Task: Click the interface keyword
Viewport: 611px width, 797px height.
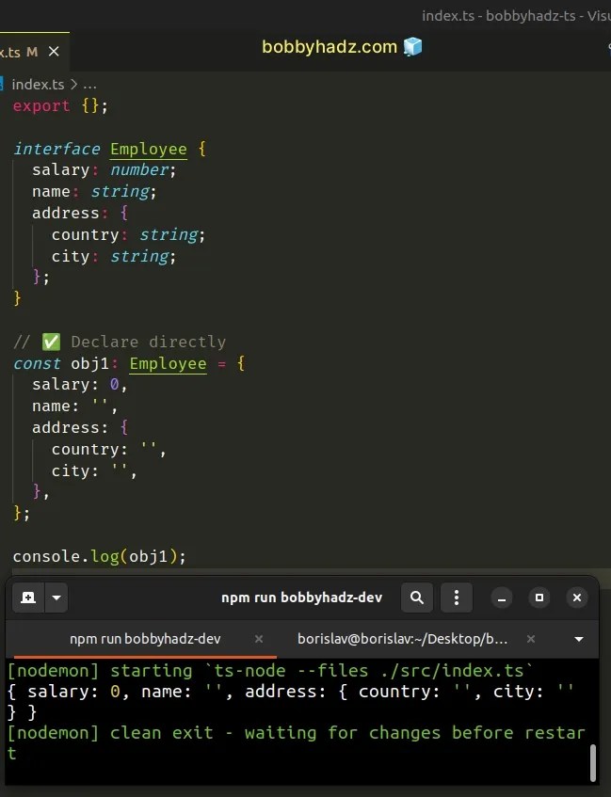Action: 56,149
